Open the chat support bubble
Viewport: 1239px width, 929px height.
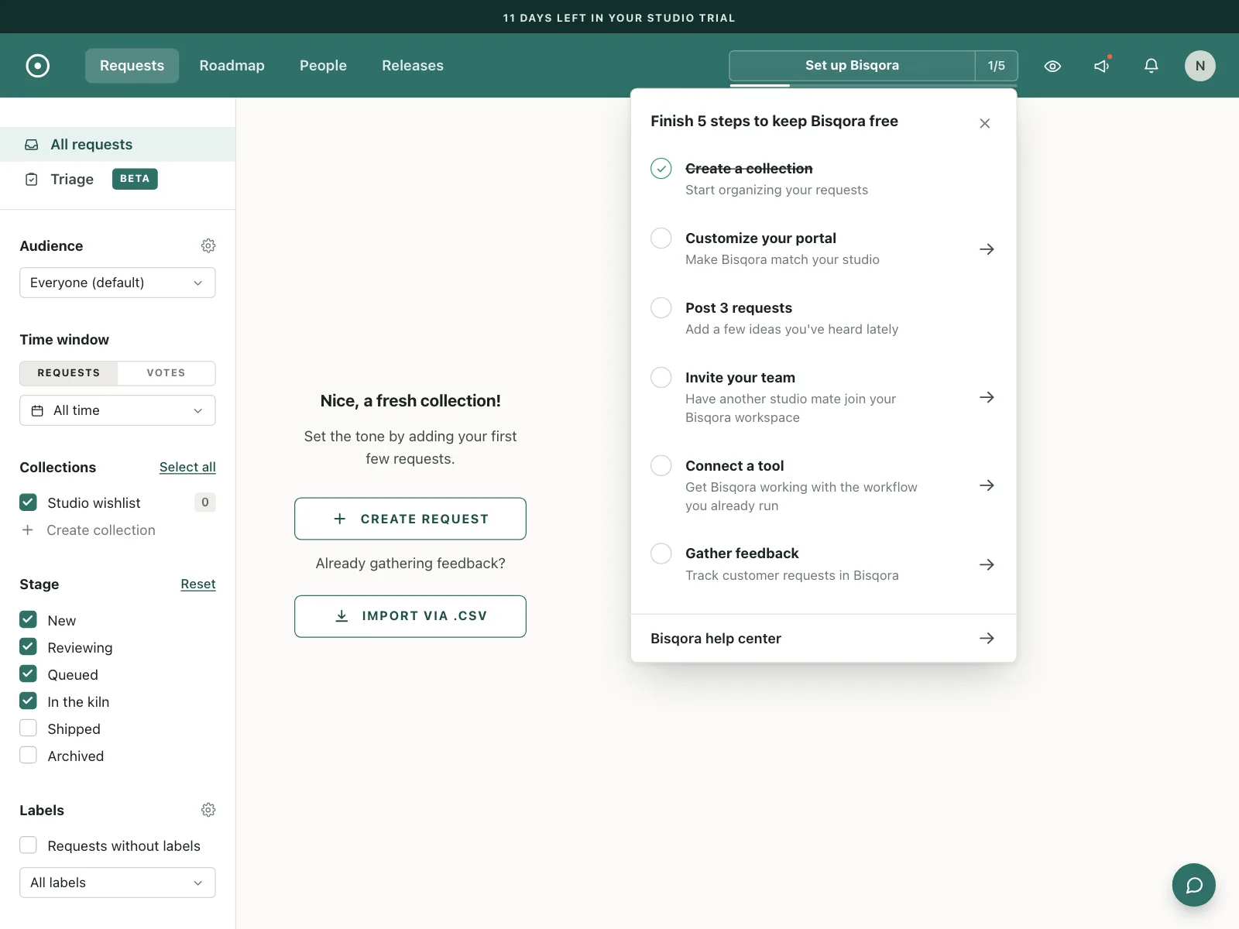[x=1193, y=885]
